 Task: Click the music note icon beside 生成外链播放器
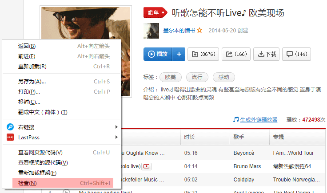point(236,119)
